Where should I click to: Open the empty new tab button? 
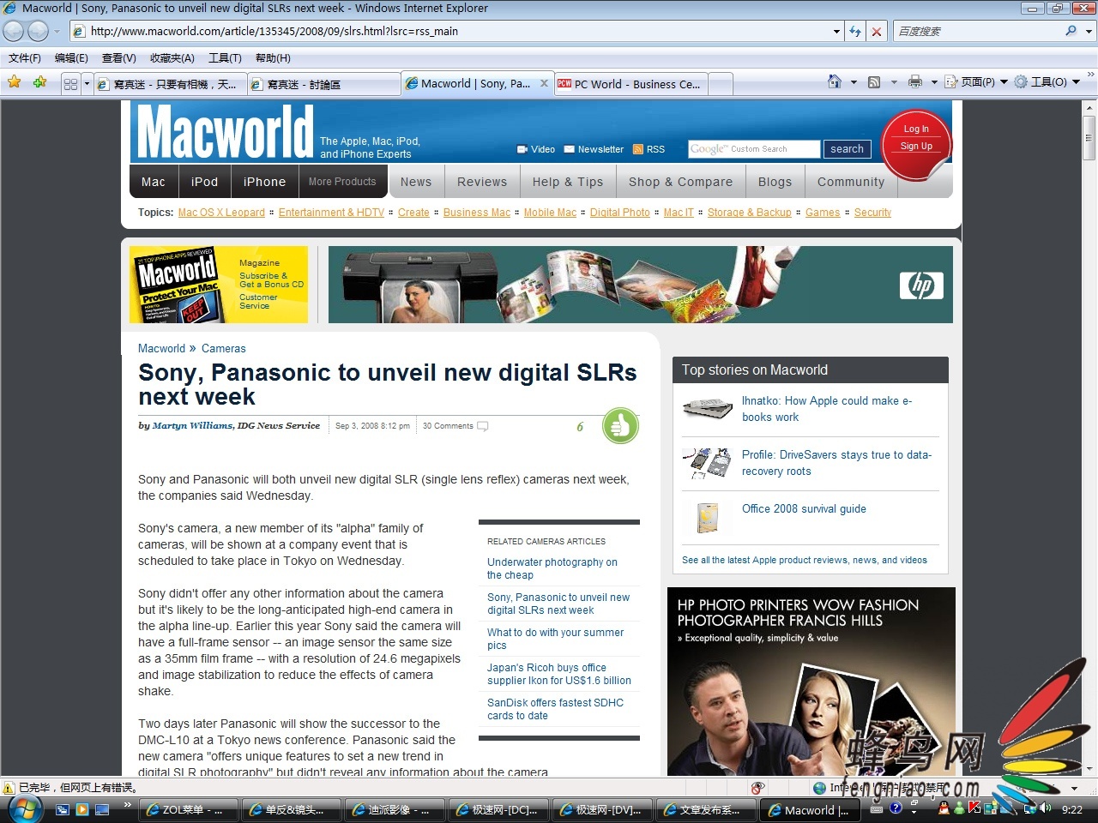pos(721,84)
